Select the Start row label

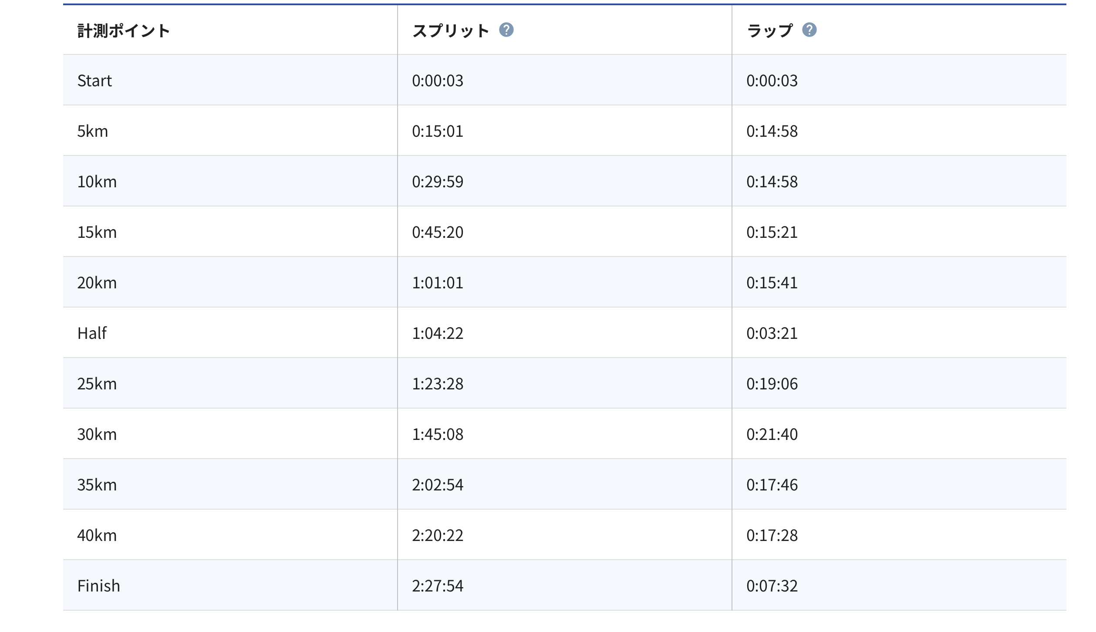point(94,81)
